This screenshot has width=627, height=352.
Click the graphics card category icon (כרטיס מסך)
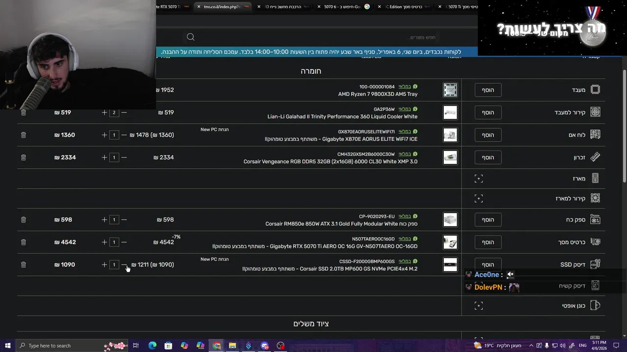(x=595, y=242)
